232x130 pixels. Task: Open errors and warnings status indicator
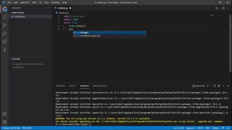coord(27,128)
